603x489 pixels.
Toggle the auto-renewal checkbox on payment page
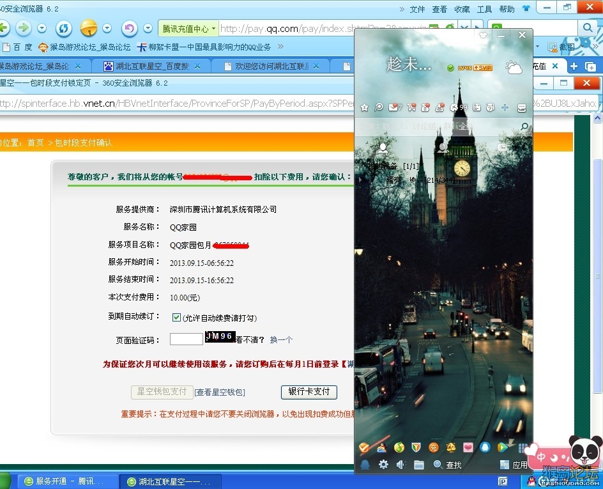pos(176,318)
